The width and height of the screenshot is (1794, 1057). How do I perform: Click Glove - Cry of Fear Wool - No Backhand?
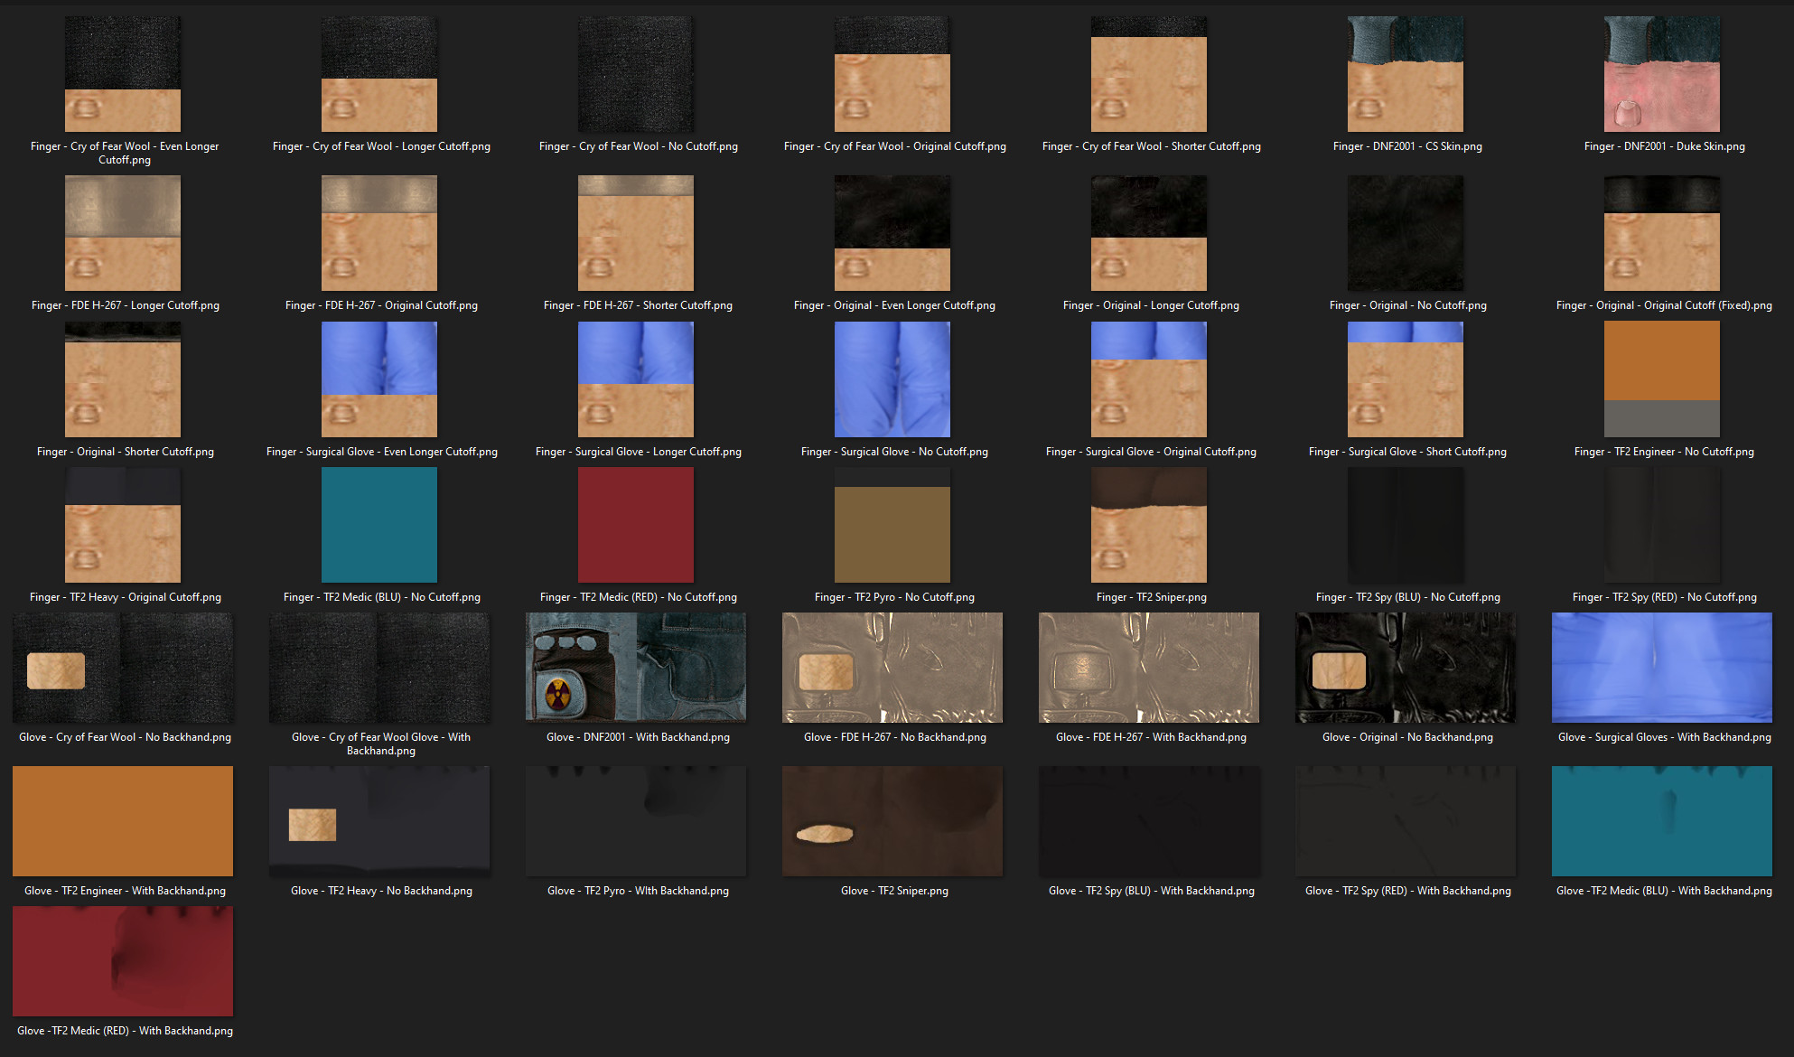pyautogui.click(x=123, y=668)
